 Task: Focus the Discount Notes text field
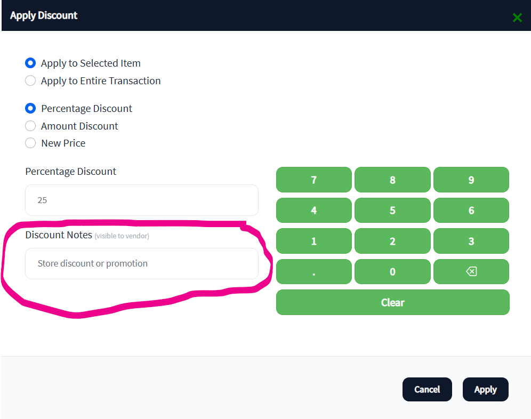141,263
